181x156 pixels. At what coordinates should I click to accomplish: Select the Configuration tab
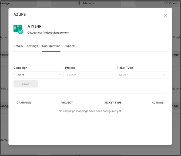pos(51,46)
